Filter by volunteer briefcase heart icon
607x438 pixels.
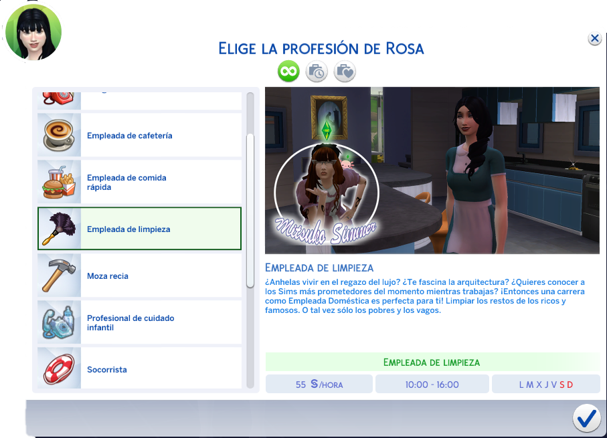pyautogui.click(x=345, y=71)
